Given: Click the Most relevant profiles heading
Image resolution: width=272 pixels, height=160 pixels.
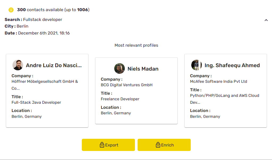Looking at the screenshot, I should click(x=136, y=45).
